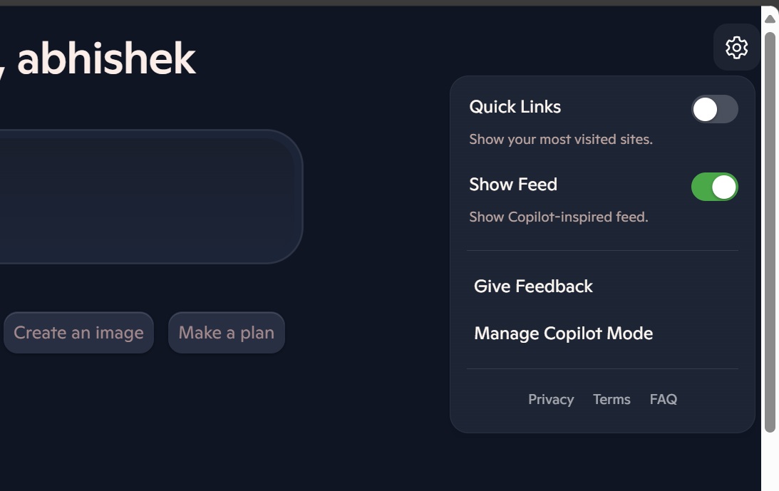Open Give Feedback
This screenshot has width=779, height=491.
pos(533,286)
